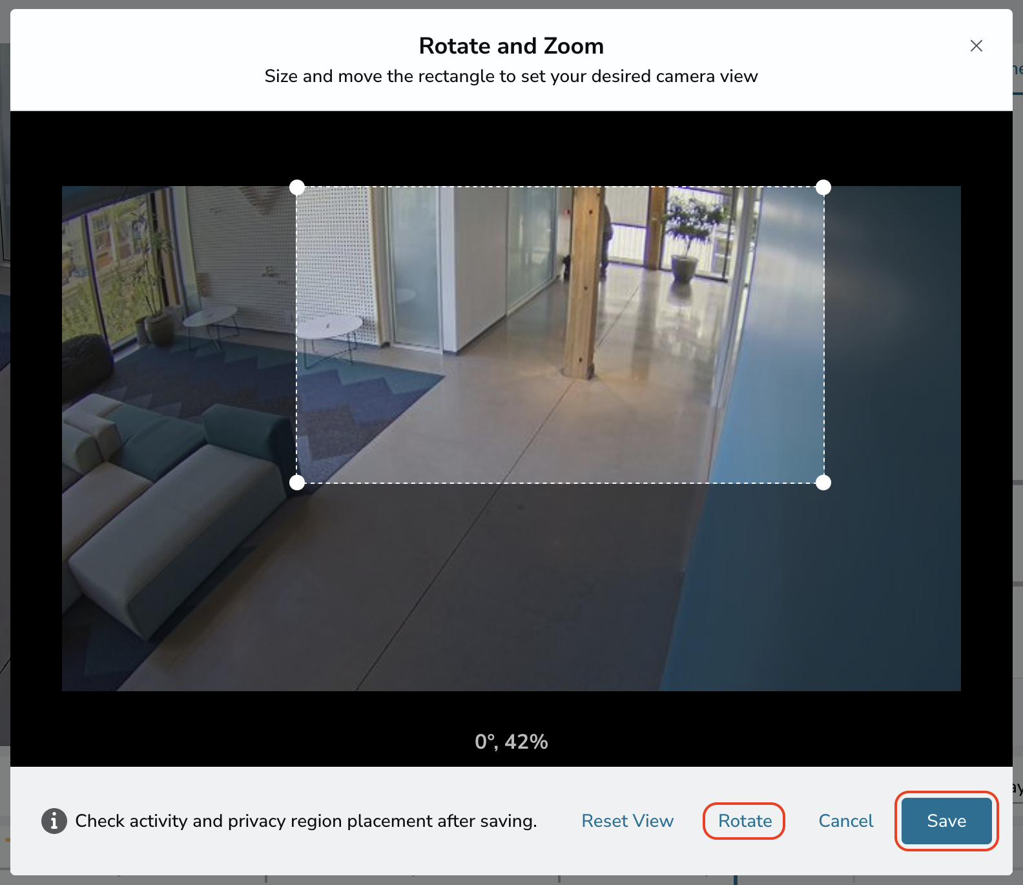Click the left dashed edge of the rectangle

297,335
